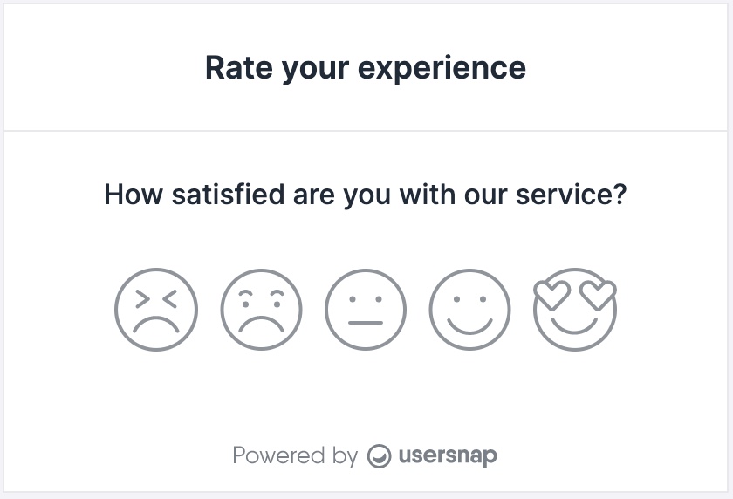Click the word 'service?' in the question

(571, 195)
